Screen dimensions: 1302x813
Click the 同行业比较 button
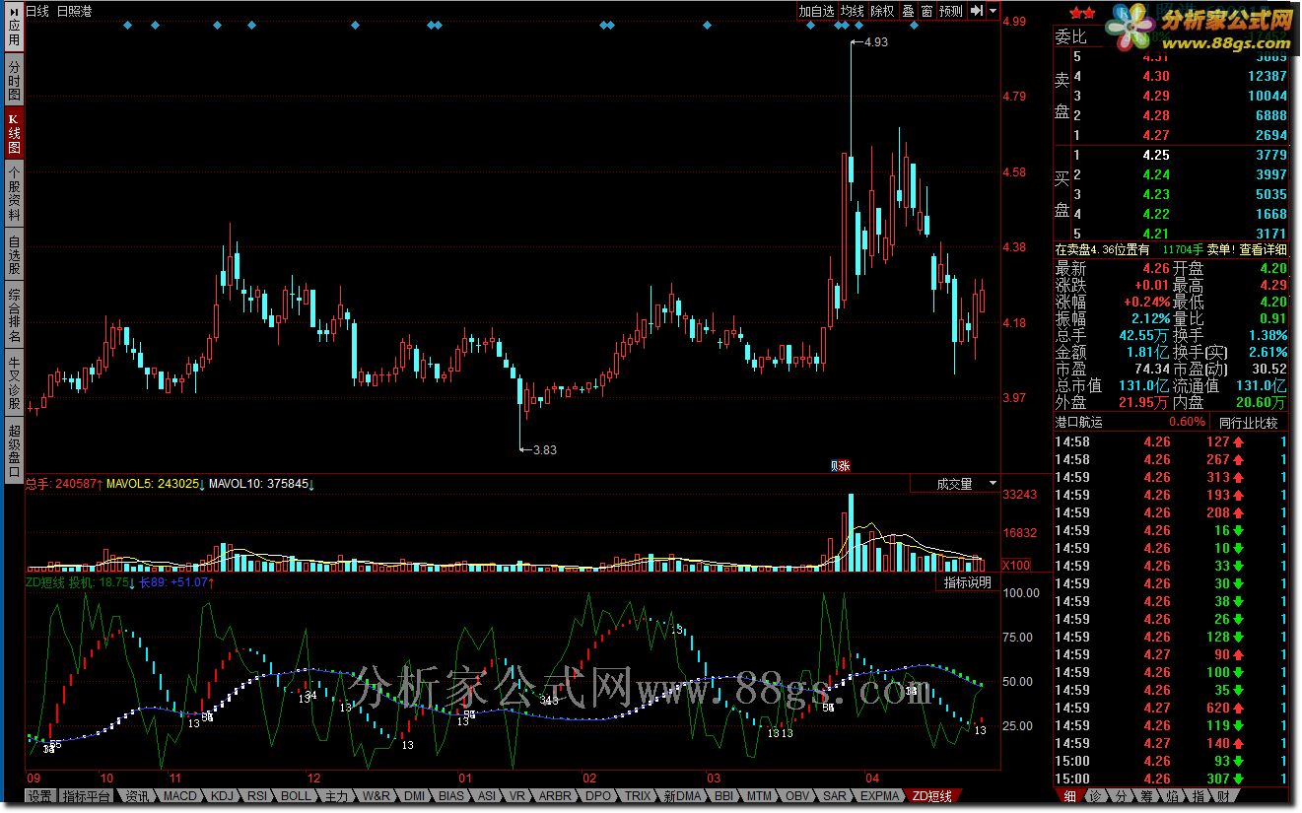(1248, 423)
